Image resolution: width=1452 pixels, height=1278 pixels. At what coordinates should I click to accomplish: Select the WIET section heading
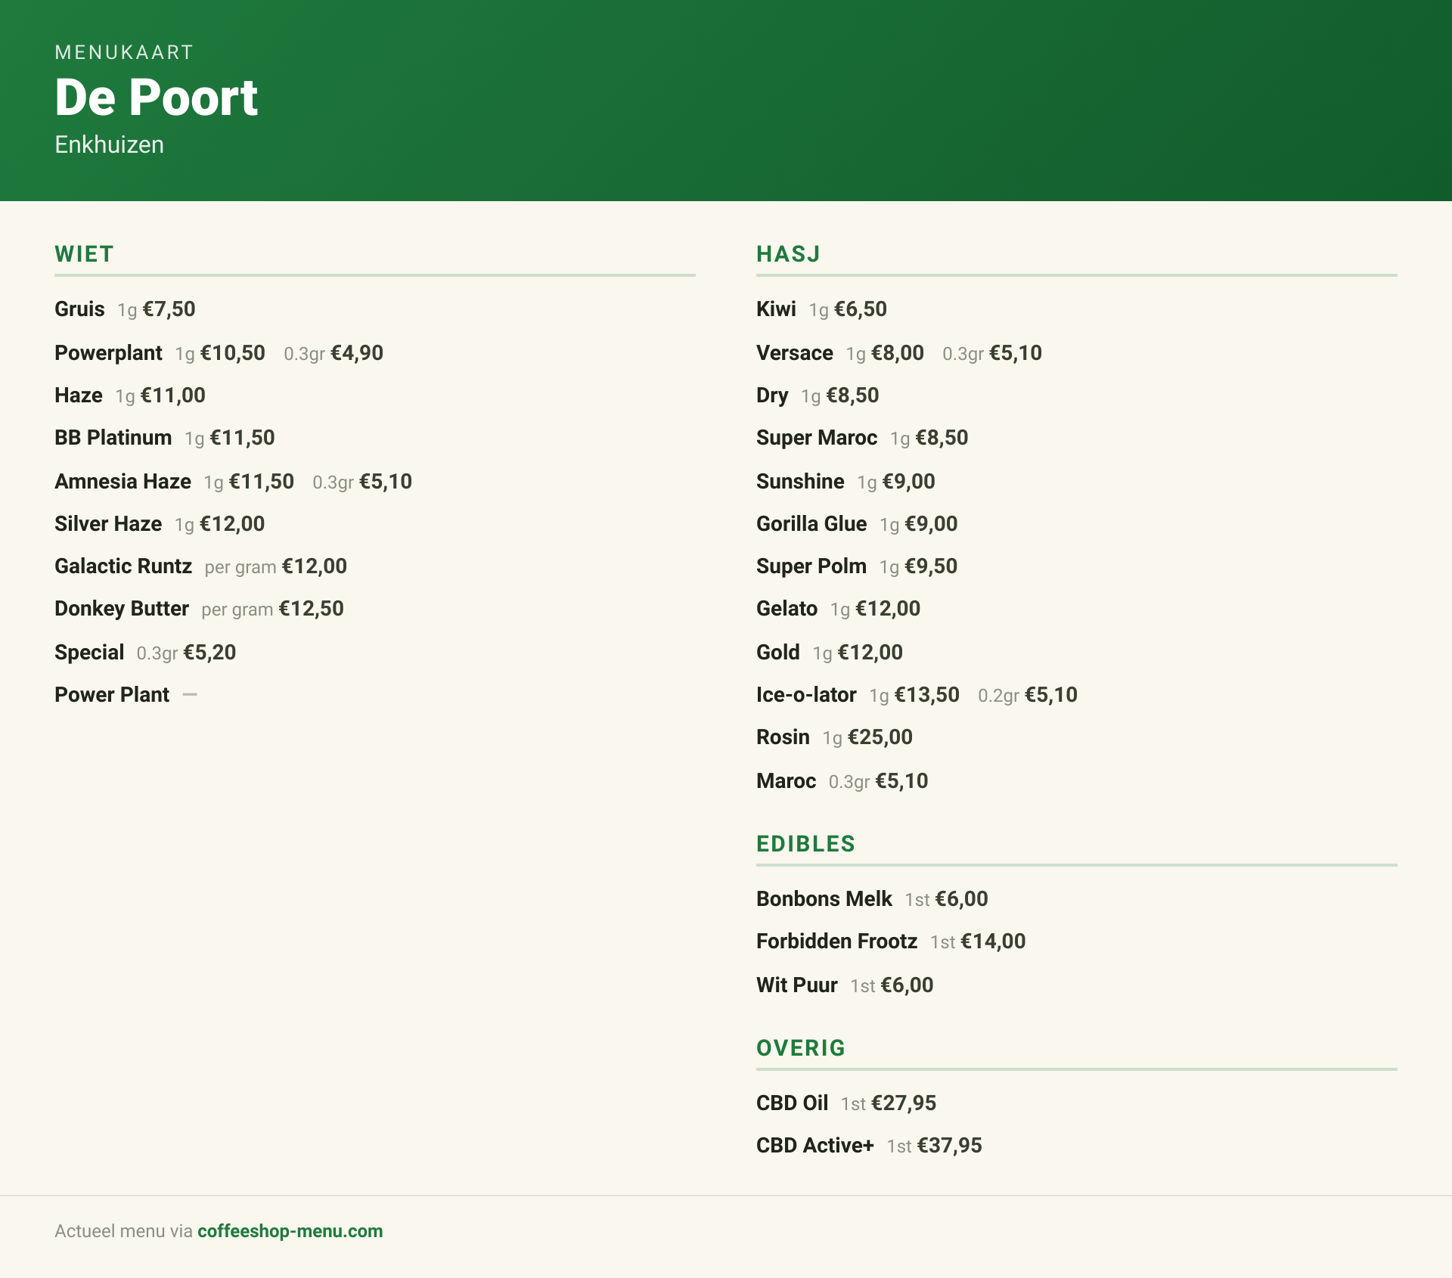click(84, 254)
